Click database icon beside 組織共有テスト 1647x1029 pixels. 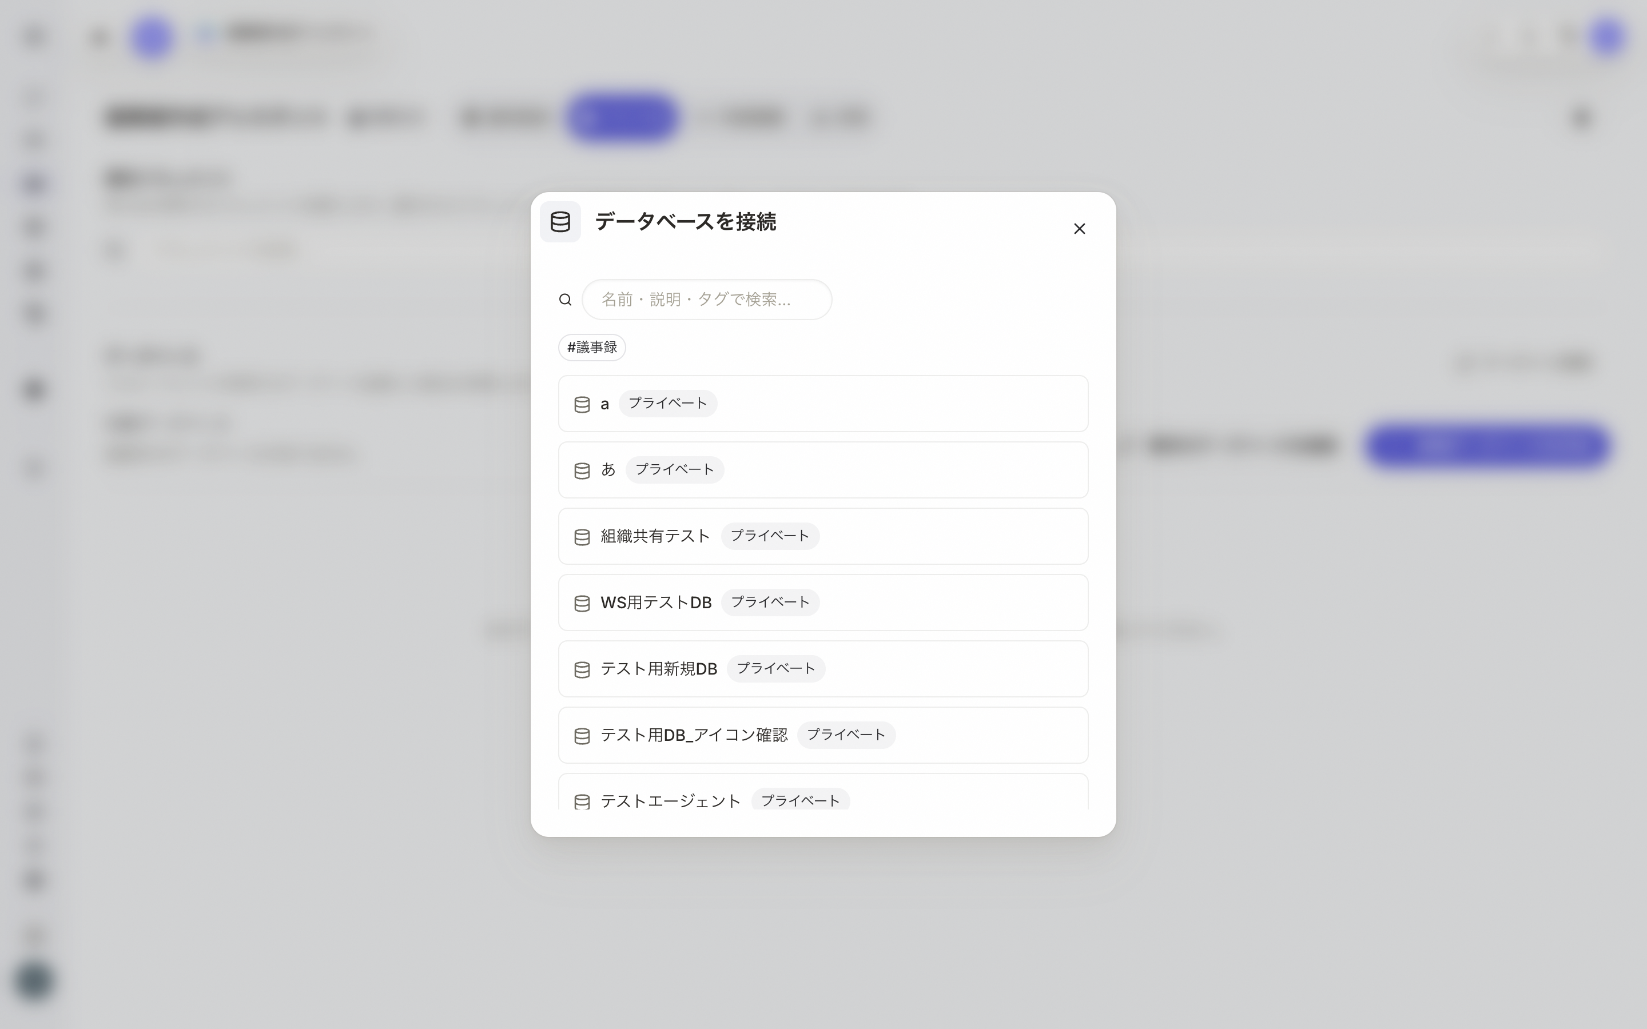pos(582,537)
